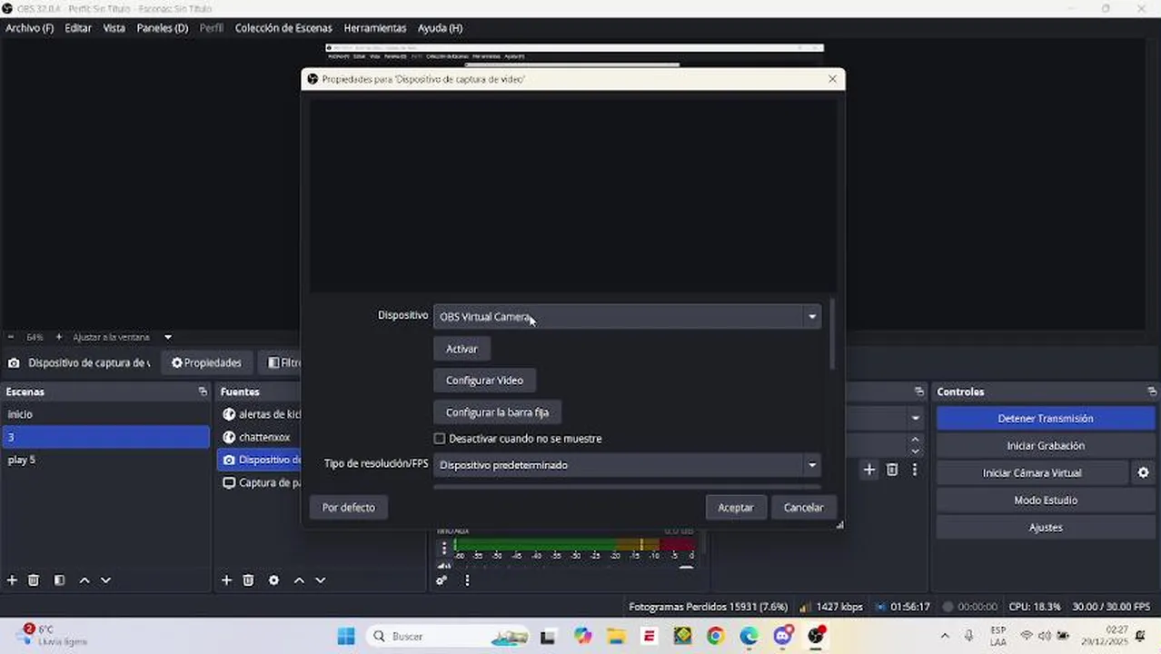Open scene filters icon in Escenas panel

click(59, 580)
